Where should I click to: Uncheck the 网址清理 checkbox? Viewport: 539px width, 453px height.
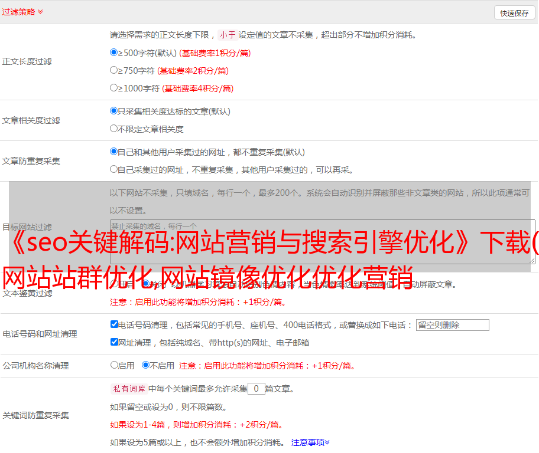pyautogui.click(x=115, y=342)
